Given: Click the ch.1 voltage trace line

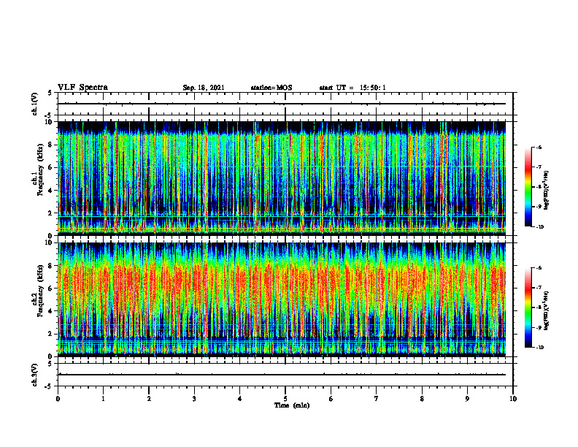Looking at the screenshot, I should pos(282,104).
